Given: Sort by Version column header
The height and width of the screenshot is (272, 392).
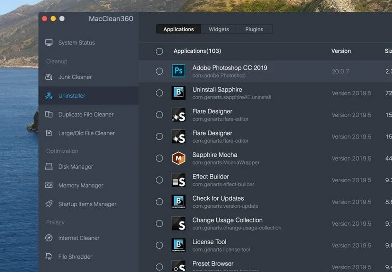Looking at the screenshot, I should (x=341, y=51).
